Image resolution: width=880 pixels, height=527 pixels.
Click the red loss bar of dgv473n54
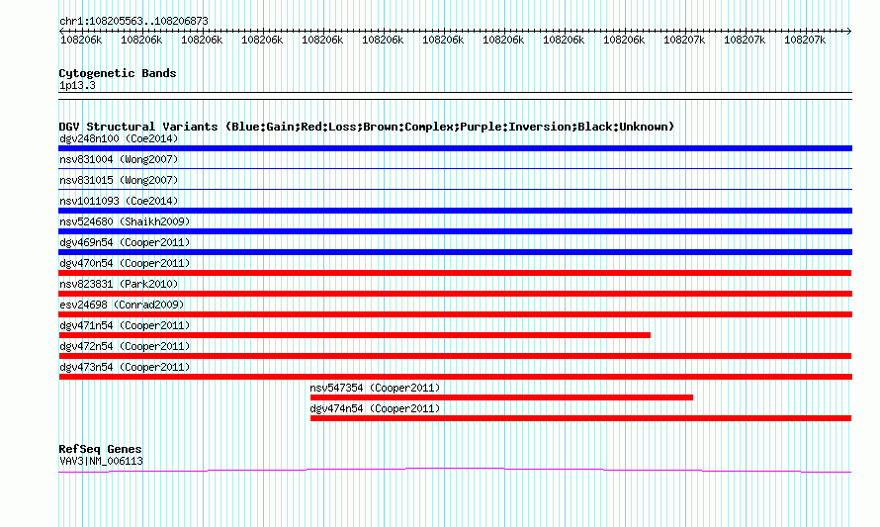[455, 377]
